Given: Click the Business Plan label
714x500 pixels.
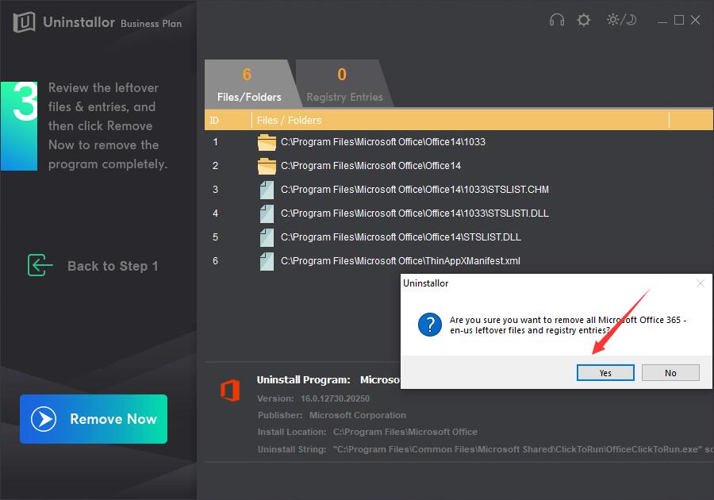Looking at the screenshot, I should coord(152,24).
